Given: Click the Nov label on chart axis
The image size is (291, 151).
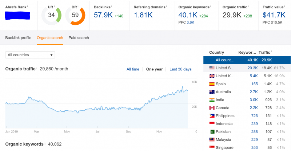Looking at the screenshot, I should tap(159, 131).
